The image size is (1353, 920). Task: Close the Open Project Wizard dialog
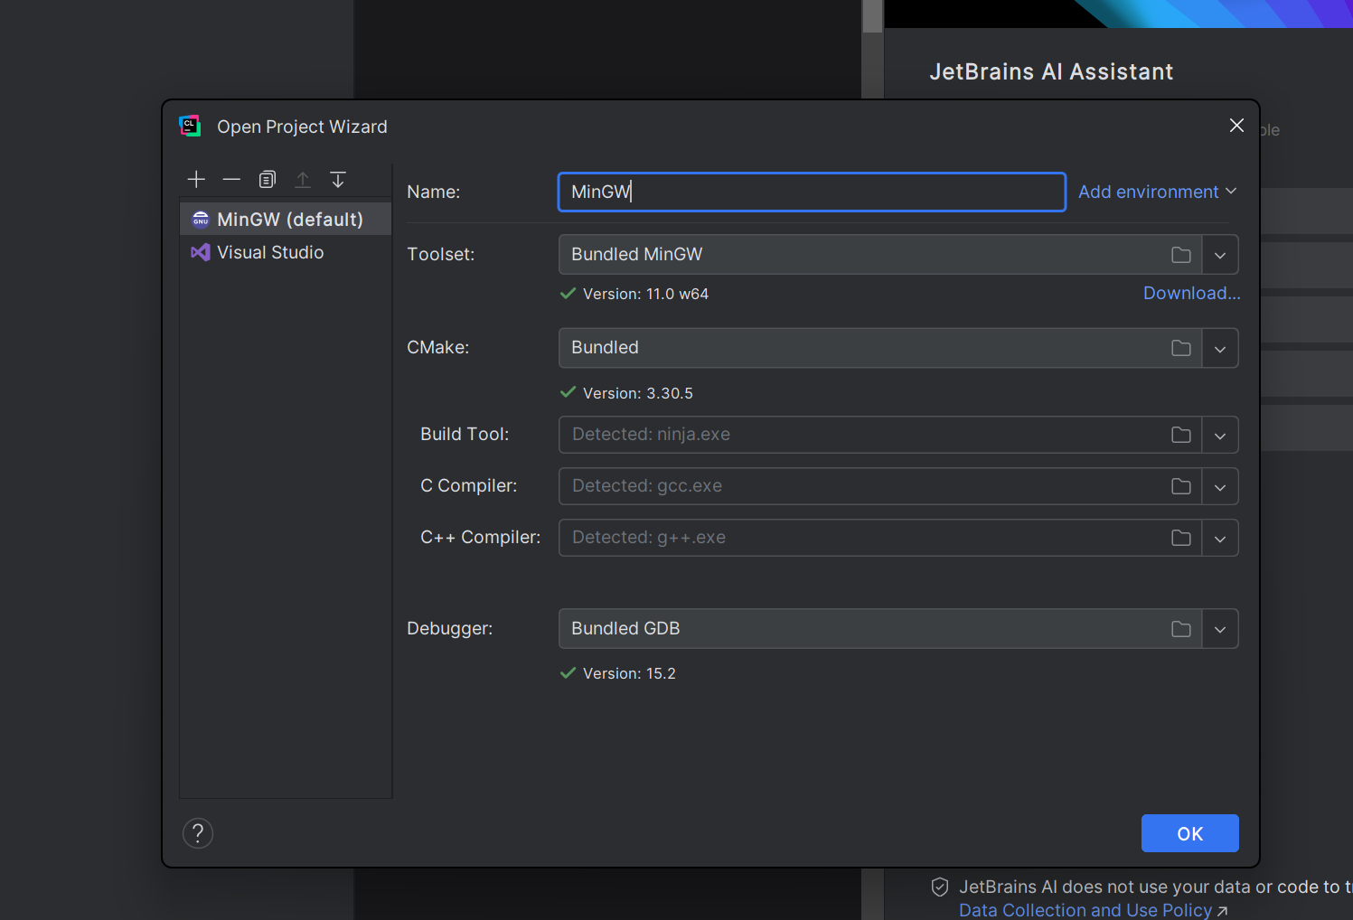(1236, 126)
